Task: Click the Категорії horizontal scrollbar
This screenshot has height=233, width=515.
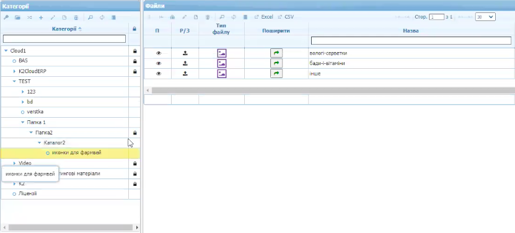Action: (x=70, y=227)
